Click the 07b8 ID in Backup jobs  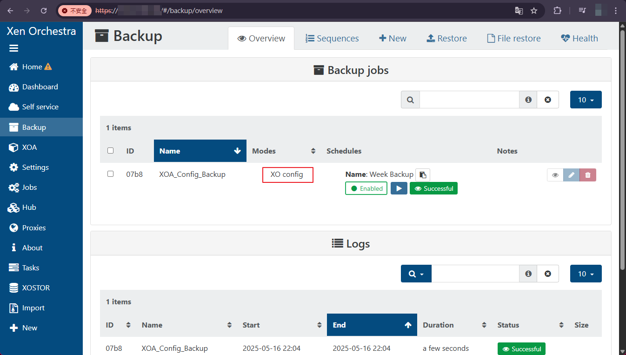tap(134, 174)
